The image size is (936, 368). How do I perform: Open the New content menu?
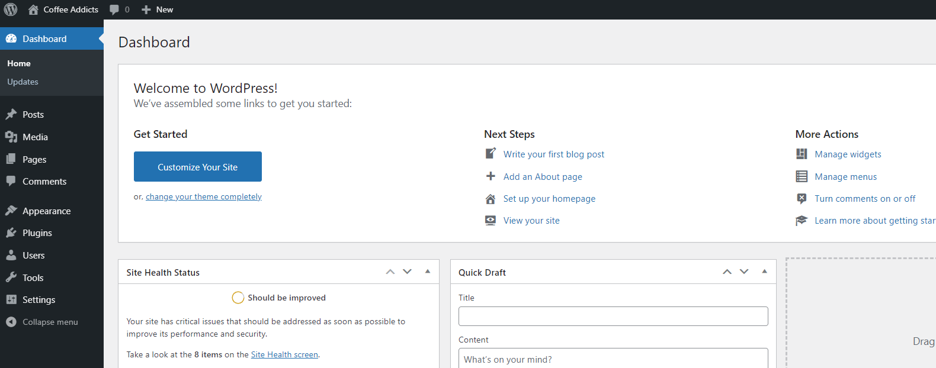[158, 9]
